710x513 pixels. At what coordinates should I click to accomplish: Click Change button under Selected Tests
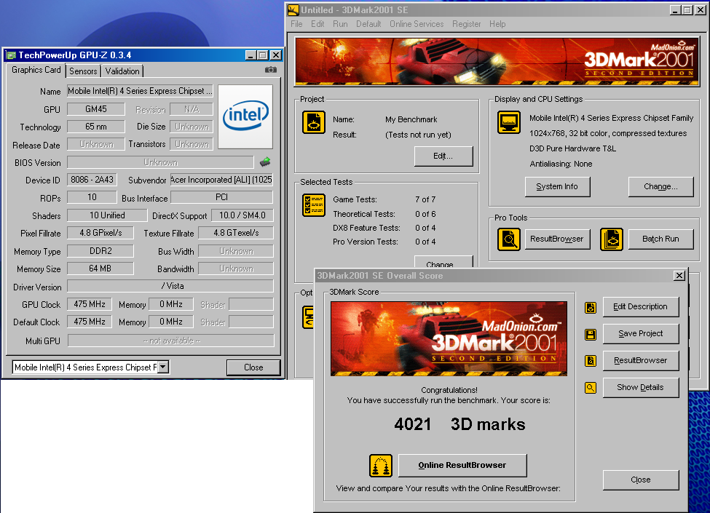443,263
